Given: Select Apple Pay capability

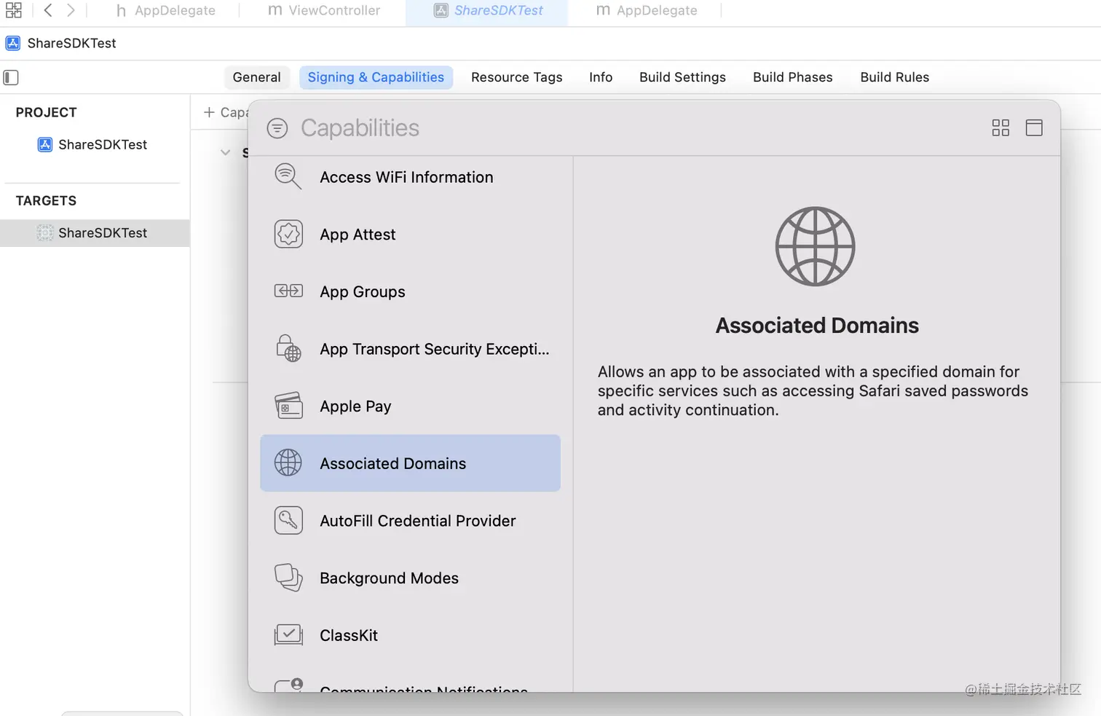Looking at the screenshot, I should tap(411, 406).
